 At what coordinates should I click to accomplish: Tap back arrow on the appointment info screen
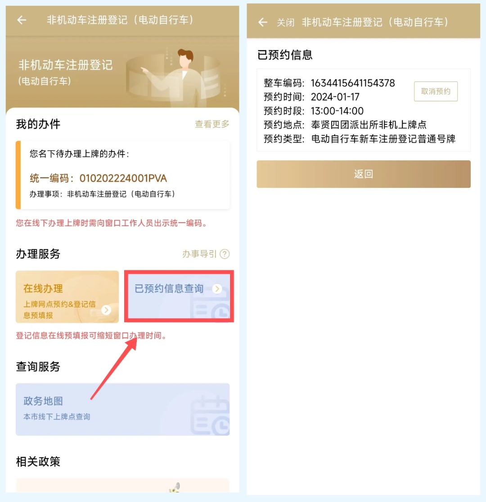(x=263, y=23)
